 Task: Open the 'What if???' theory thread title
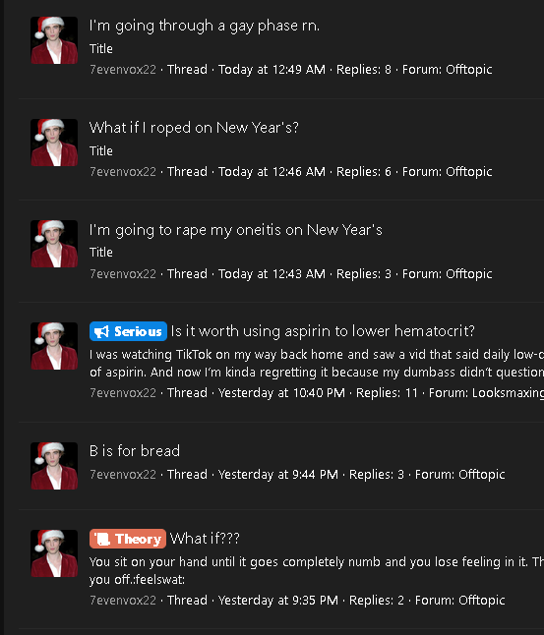pos(205,539)
